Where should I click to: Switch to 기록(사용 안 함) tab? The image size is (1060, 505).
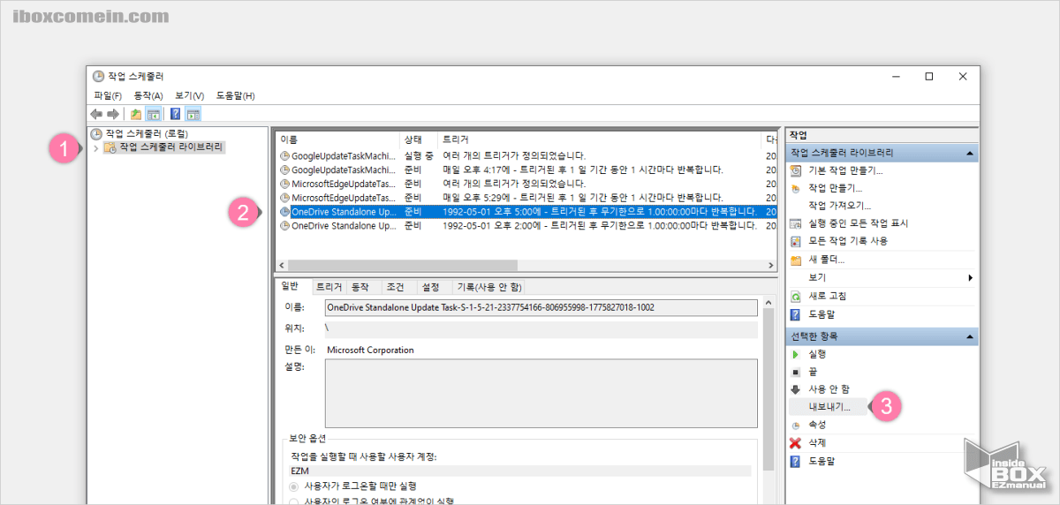click(488, 287)
